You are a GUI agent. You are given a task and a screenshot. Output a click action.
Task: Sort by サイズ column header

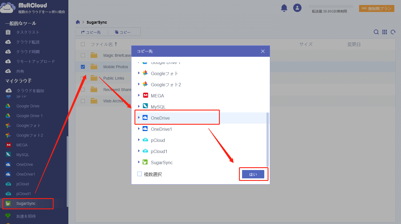(x=306, y=44)
